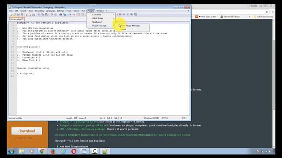
Task: Click the Redo toolbar icon
Action: pos(56,14)
